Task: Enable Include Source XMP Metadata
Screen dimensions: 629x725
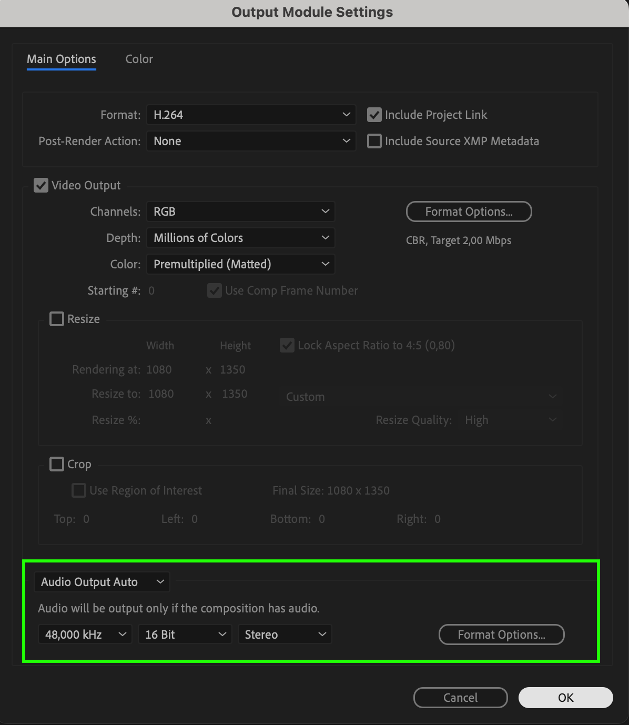Action: [374, 141]
